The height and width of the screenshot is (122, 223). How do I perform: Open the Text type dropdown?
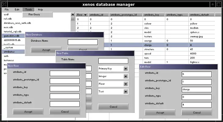click(126, 92)
